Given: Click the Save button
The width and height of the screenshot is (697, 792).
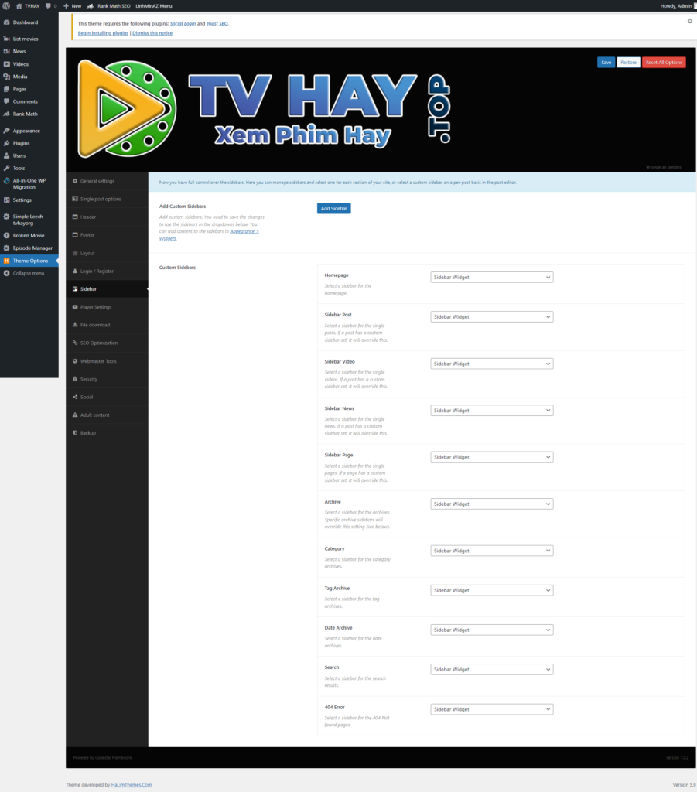Looking at the screenshot, I should coord(606,62).
